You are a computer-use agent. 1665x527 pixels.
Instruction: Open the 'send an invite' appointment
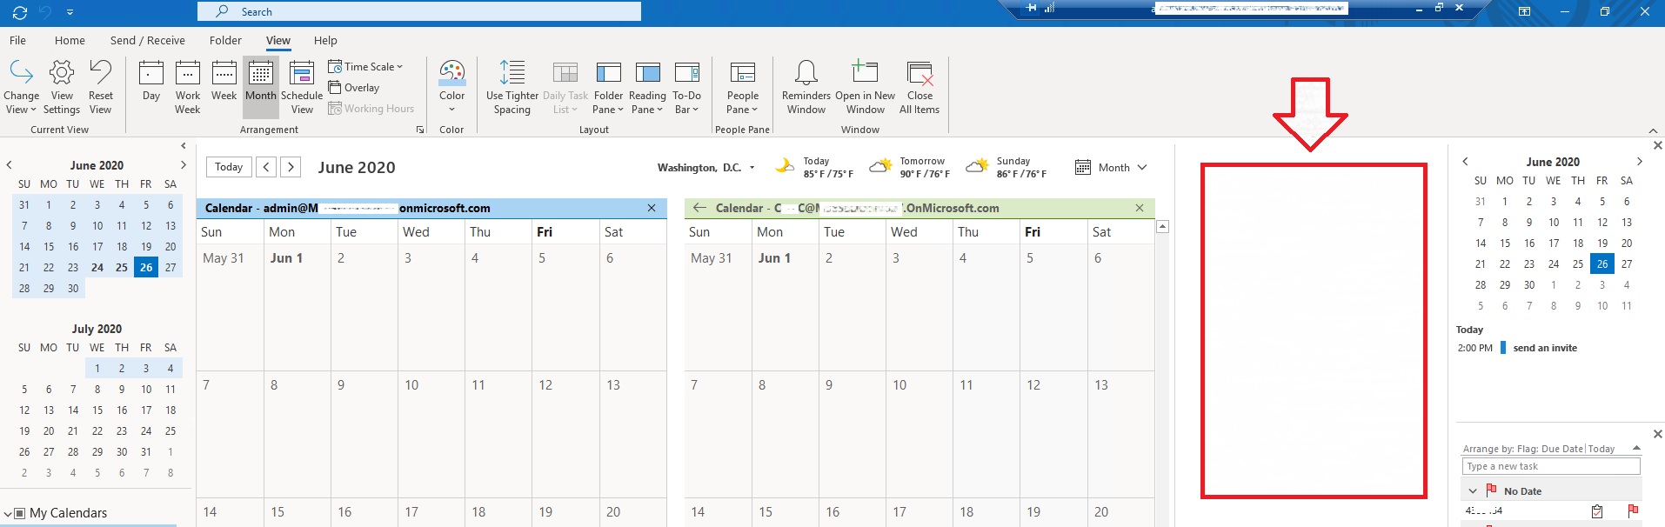tap(1545, 348)
